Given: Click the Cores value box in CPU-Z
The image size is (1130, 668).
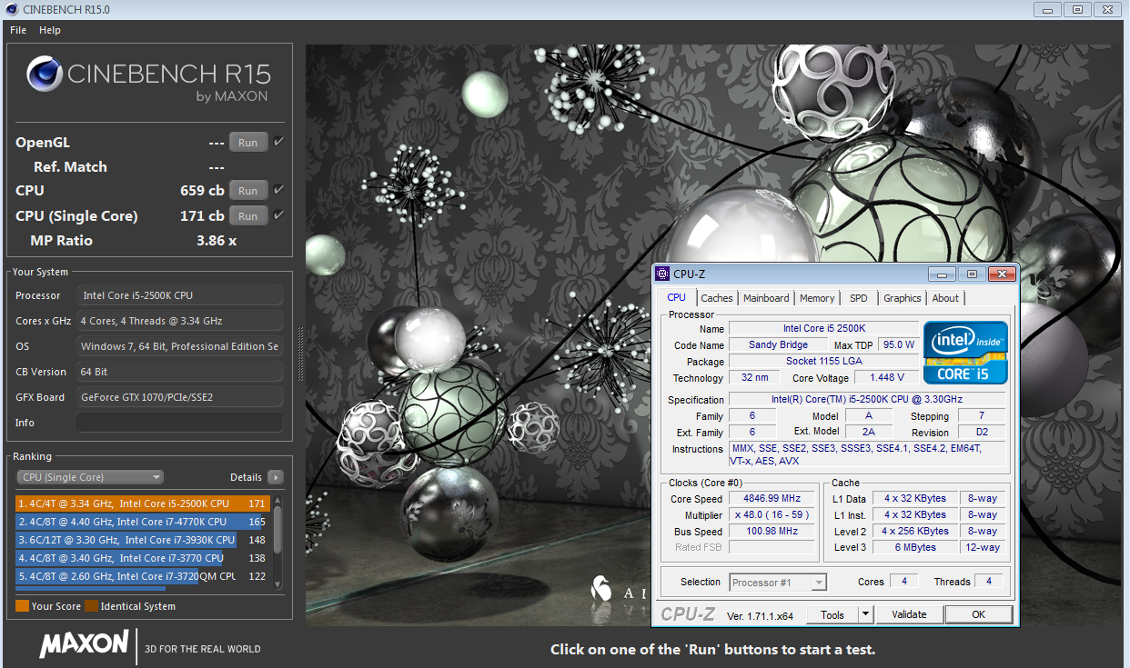Looking at the screenshot, I should 903,582.
